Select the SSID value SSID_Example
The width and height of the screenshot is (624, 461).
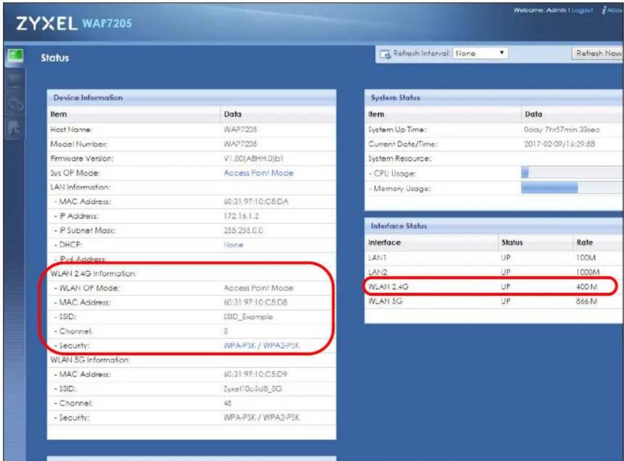pos(248,316)
